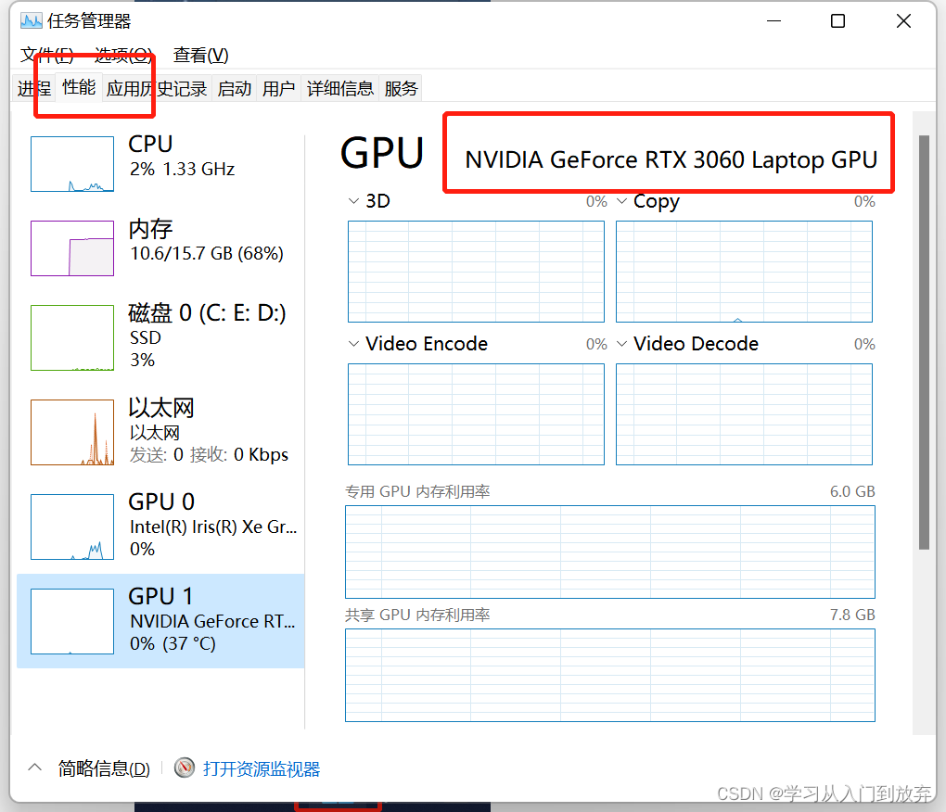Image resolution: width=946 pixels, height=812 pixels.
Task: Select the GPU 1 NVIDIA graph thumbnail
Action: (72, 621)
